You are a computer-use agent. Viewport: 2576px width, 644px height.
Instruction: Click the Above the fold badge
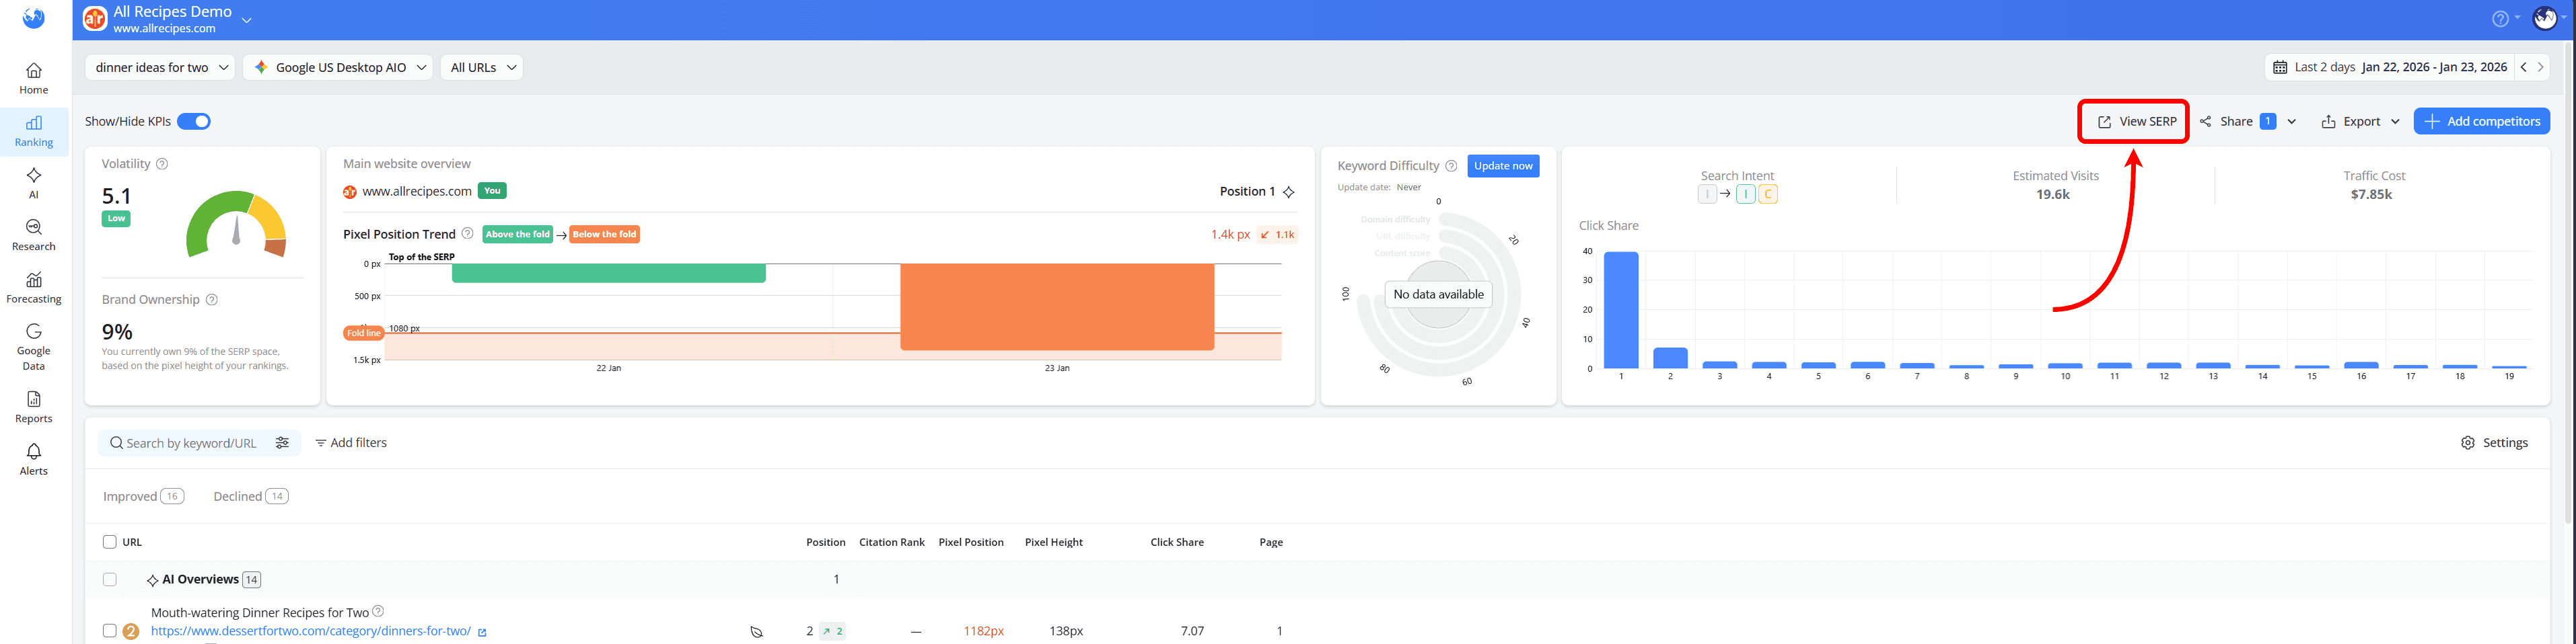pos(518,235)
